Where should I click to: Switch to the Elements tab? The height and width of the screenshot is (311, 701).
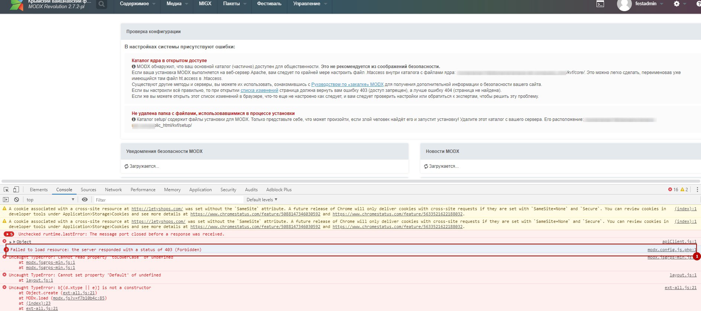(x=39, y=190)
